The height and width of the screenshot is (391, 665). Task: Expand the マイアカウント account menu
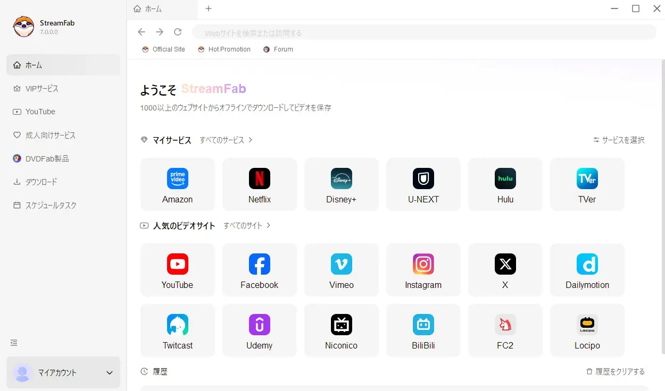63,372
